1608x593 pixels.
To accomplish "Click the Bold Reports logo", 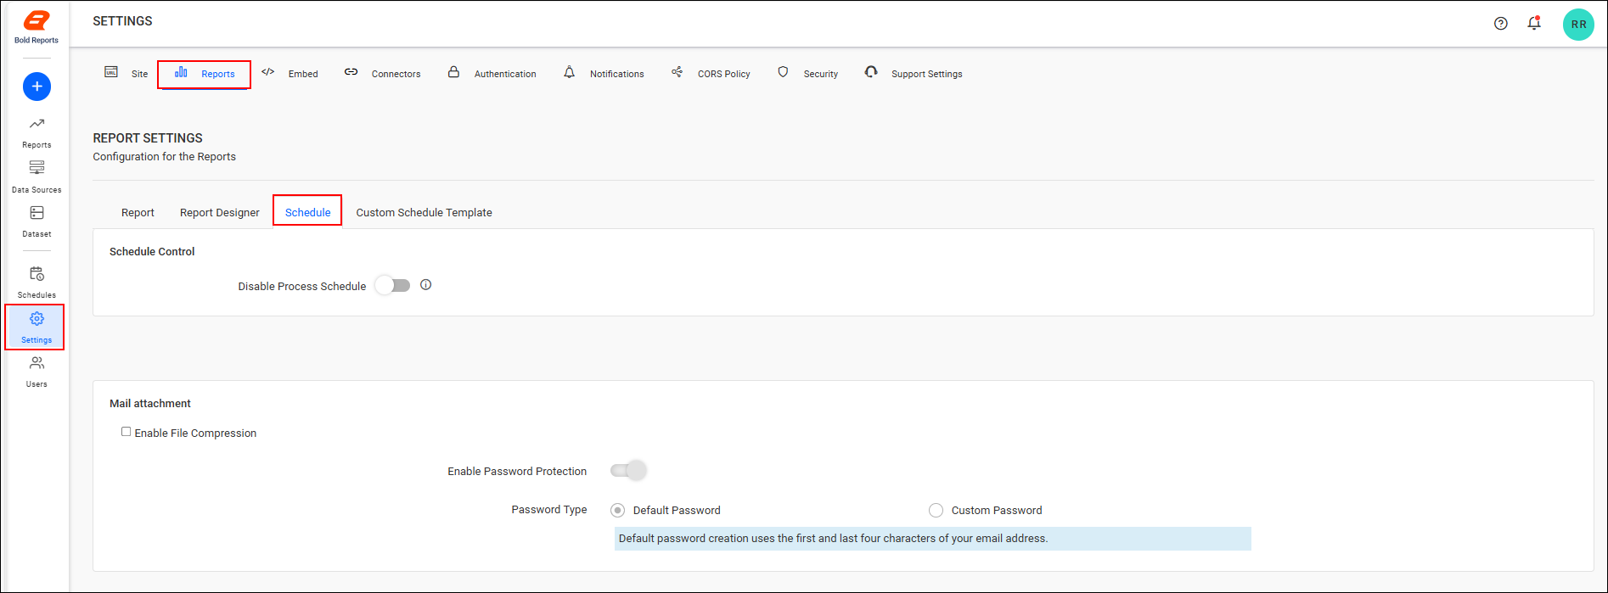I will 37,26.
